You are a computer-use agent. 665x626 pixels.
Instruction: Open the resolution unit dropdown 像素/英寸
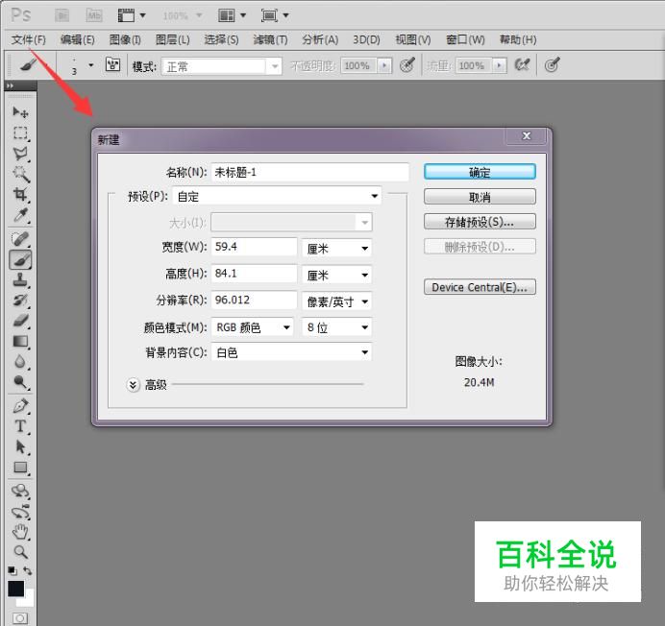(x=336, y=301)
